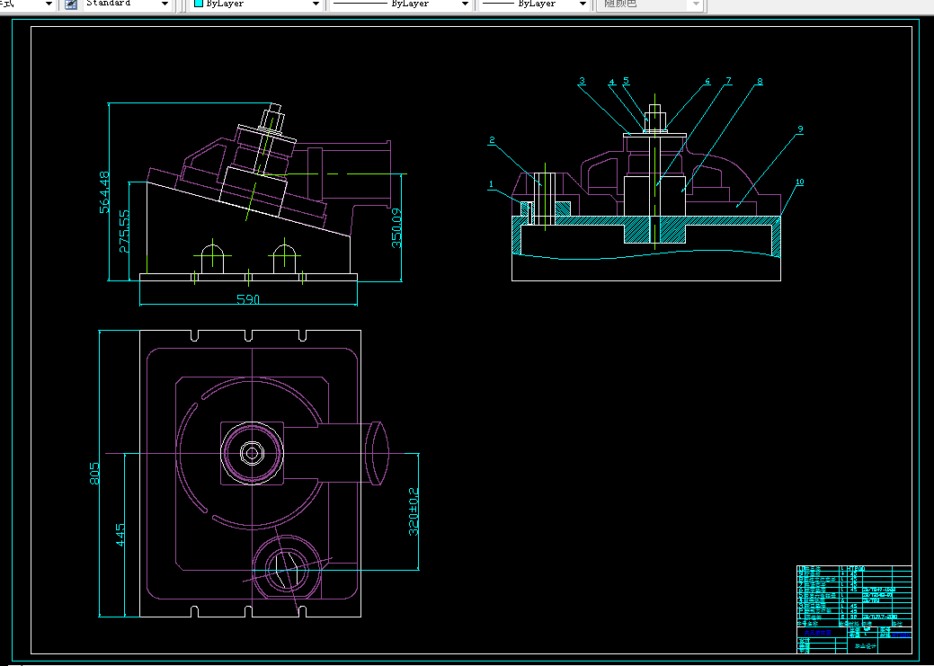
Task: Select the 350.09 dimension text
Action: (397, 227)
